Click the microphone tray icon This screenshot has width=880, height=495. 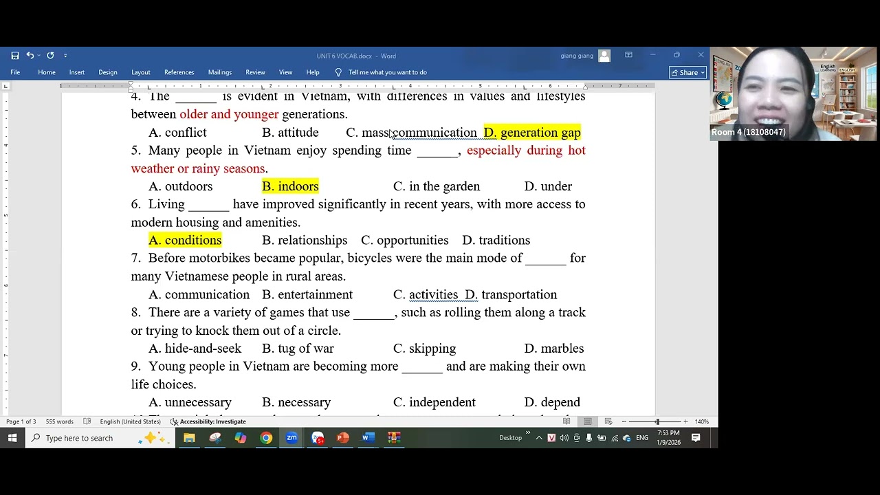click(x=589, y=438)
